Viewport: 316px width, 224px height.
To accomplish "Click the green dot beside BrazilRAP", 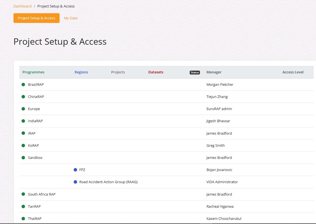I will pyautogui.click(x=23, y=84).
